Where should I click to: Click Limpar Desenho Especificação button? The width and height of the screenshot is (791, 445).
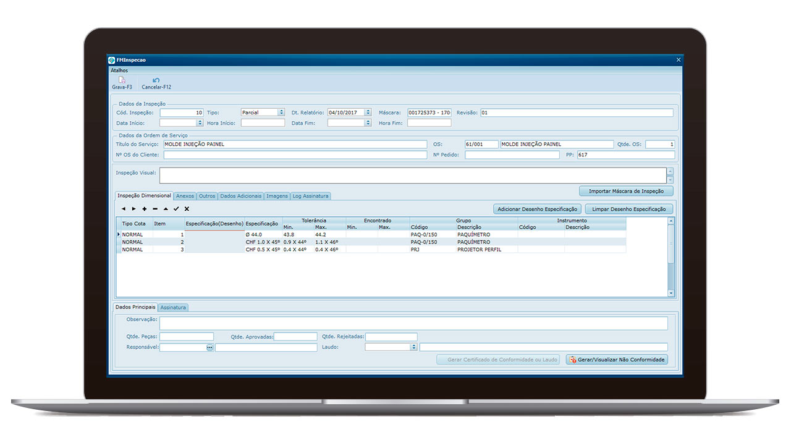[x=628, y=210]
